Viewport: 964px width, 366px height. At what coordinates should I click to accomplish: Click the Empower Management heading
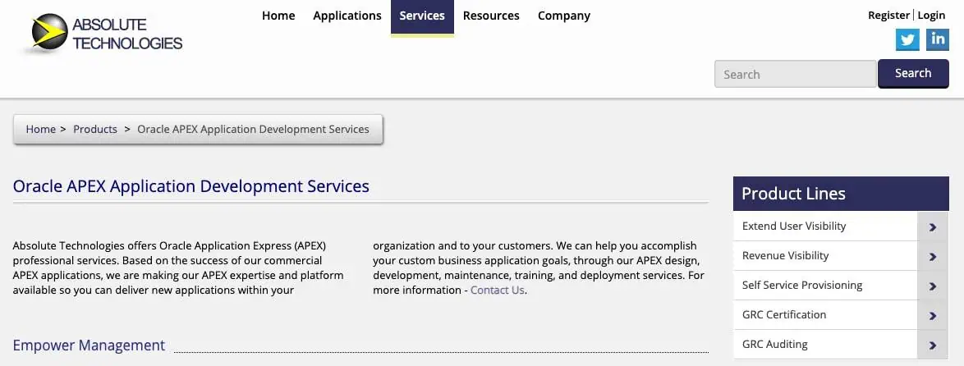(x=90, y=345)
